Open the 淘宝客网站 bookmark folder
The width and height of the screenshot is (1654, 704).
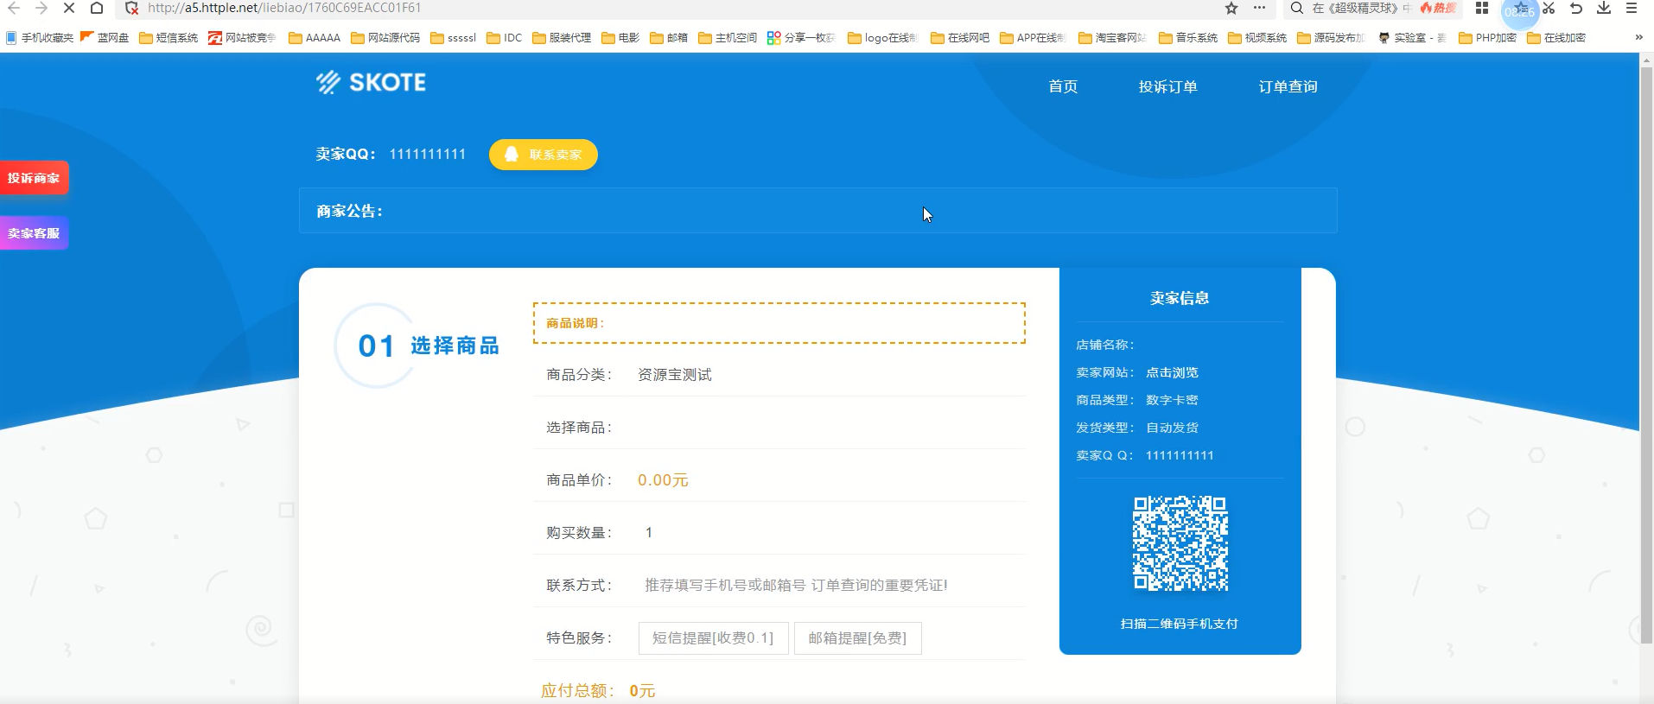click(1112, 38)
